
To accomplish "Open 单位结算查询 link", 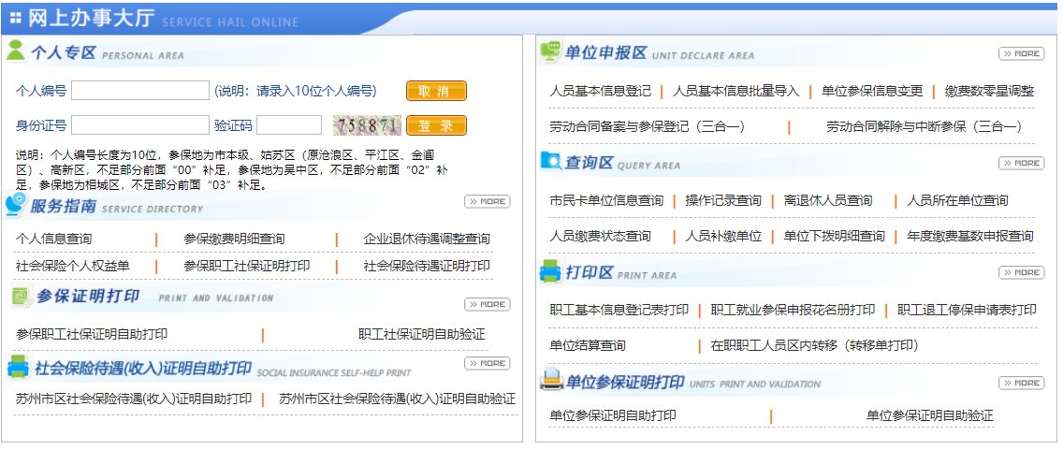I will 587,345.
